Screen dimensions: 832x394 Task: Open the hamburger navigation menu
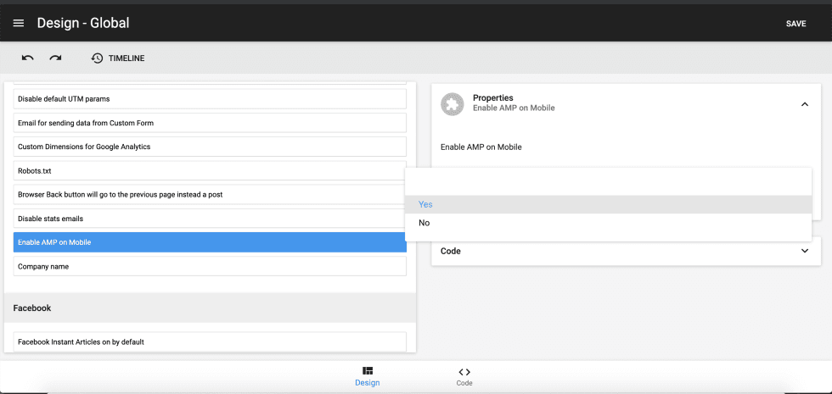[19, 24]
